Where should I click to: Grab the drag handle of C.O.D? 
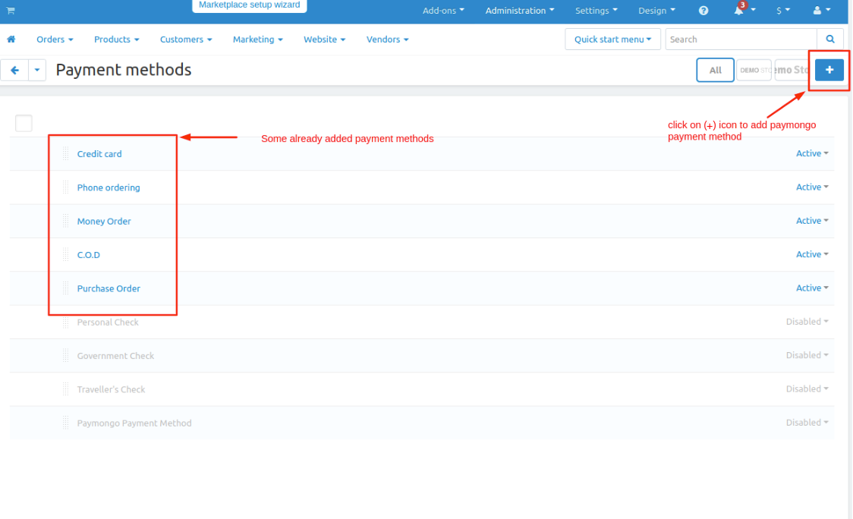65,255
